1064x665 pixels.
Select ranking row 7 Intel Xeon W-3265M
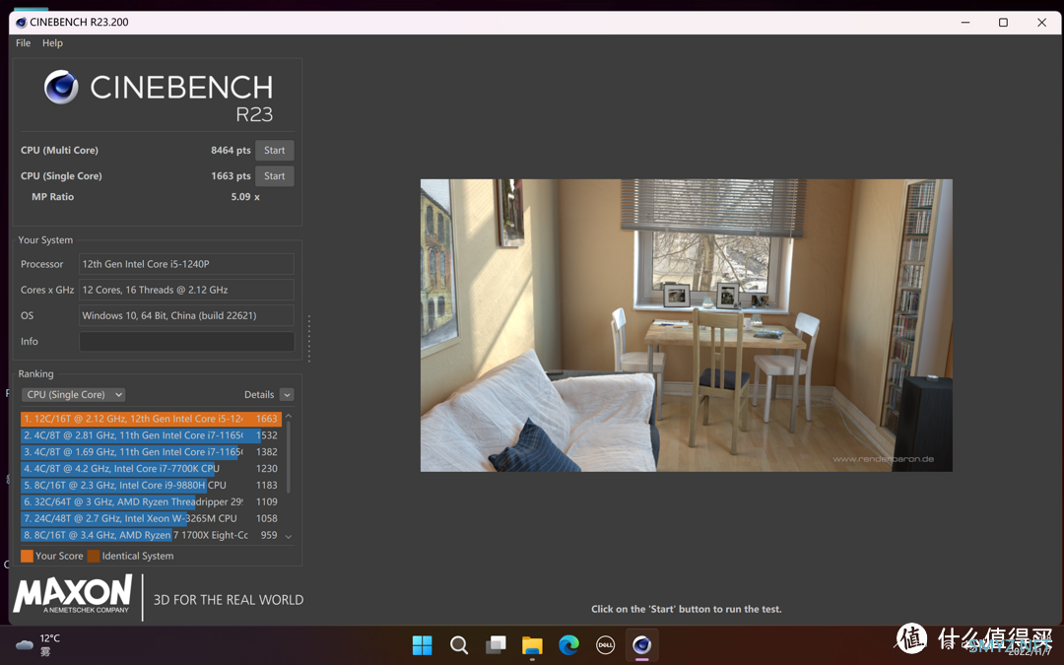click(x=151, y=518)
